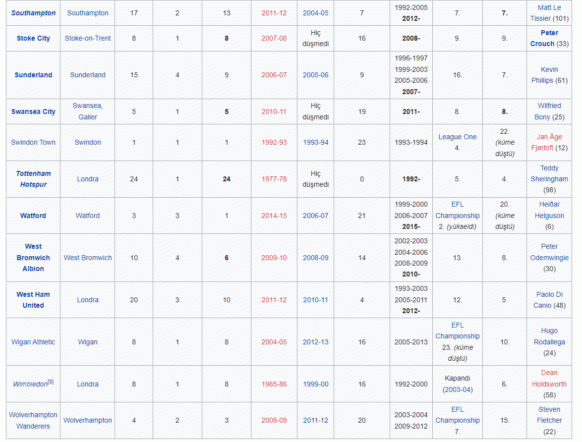The width and height of the screenshot is (582, 442).
Task: Open the West Bromwich Albion club page
Action: pos(33,258)
